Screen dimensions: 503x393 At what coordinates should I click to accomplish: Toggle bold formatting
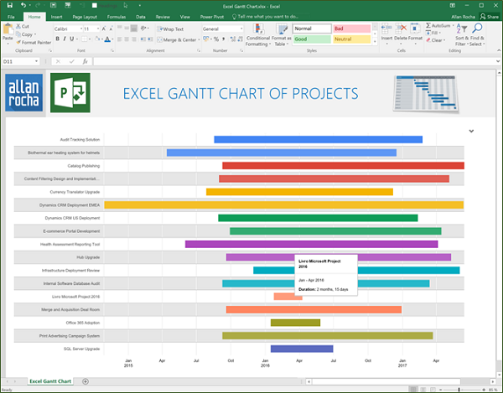pos(57,39)
